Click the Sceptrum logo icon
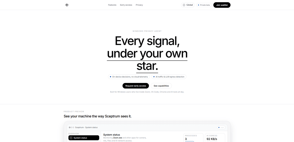Viewport: 294px width, 142px height. pos(67,5)
